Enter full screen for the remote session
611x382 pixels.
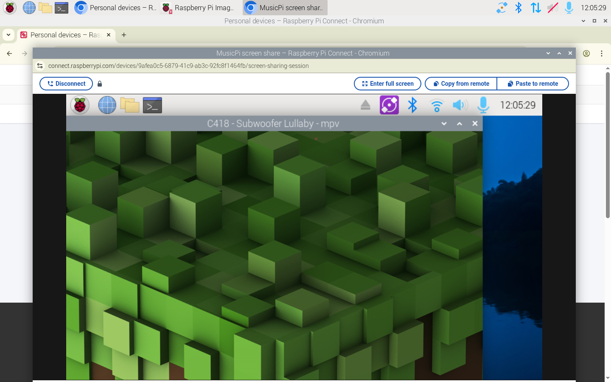tap(387, 84)
